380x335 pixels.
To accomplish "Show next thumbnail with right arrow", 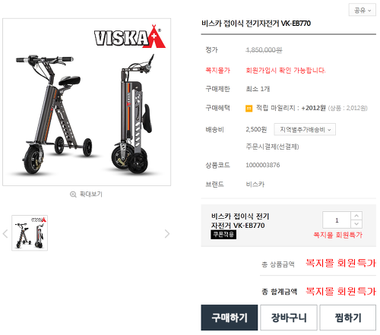I will coord(167,233).
